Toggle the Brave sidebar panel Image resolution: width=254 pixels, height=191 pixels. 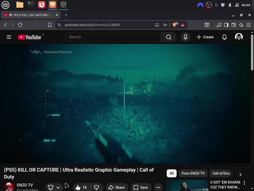pos(226,25)
